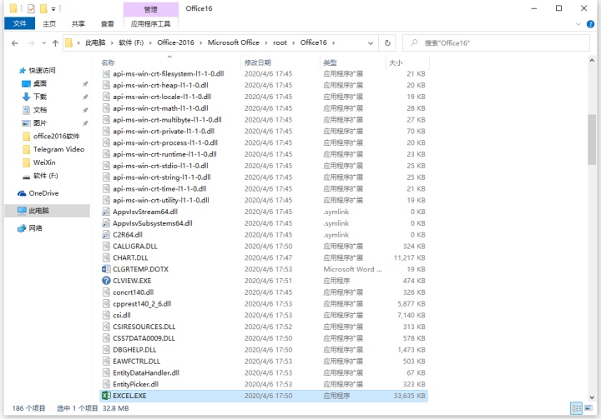This screenshot has height=419, width=601.
Task: Click the Forward navigation arrow
Action: click(x=31, y=43)
